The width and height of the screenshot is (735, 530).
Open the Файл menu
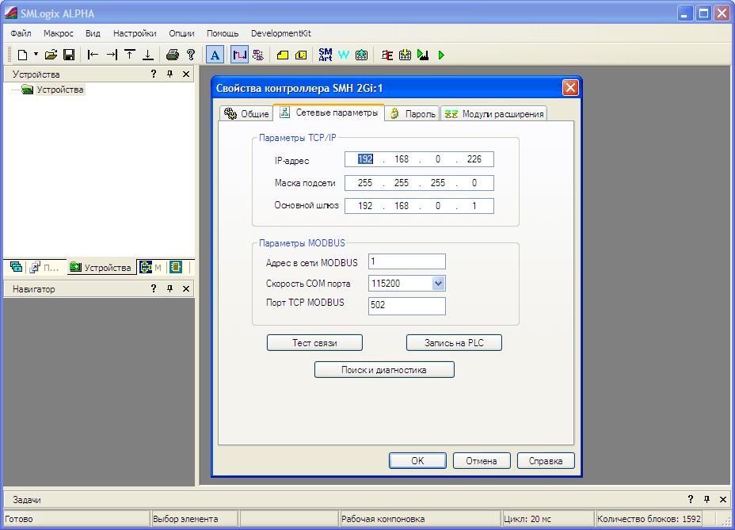(21, 33)
